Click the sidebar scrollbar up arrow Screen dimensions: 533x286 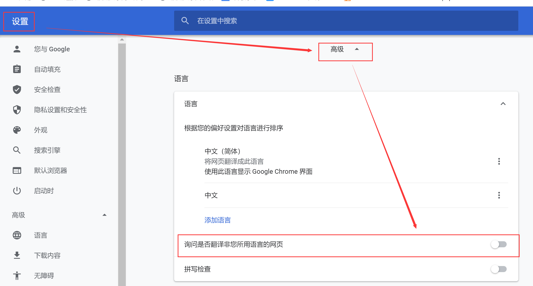tap(122, 39)
